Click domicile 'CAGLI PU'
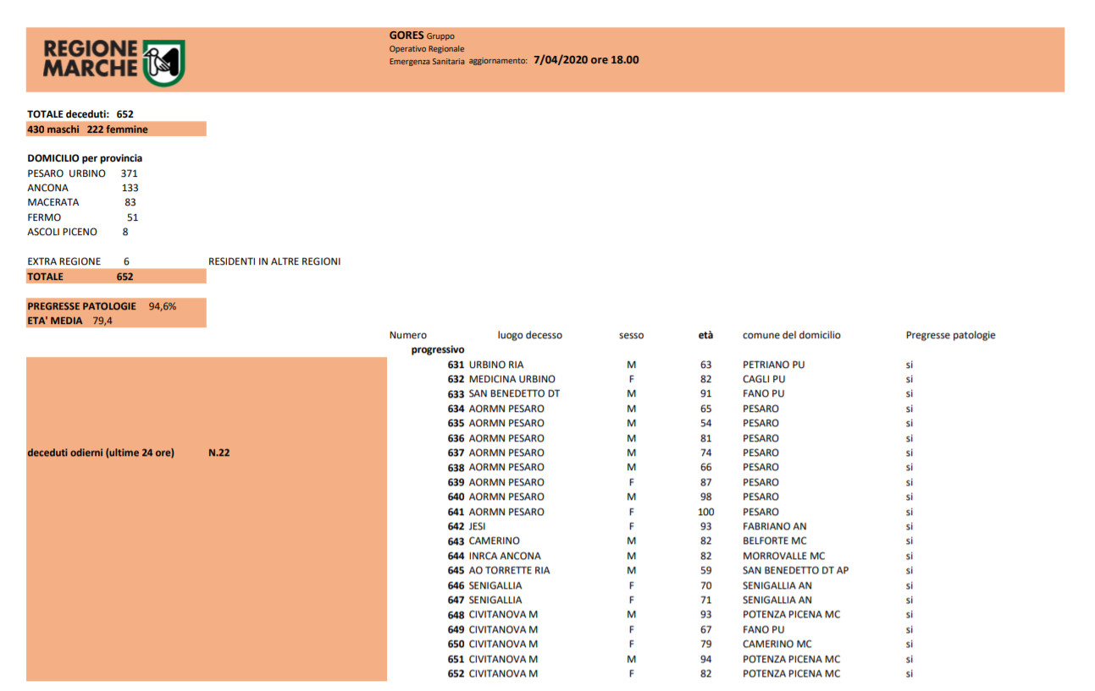The image size is (1095, 691). (764, 379)
